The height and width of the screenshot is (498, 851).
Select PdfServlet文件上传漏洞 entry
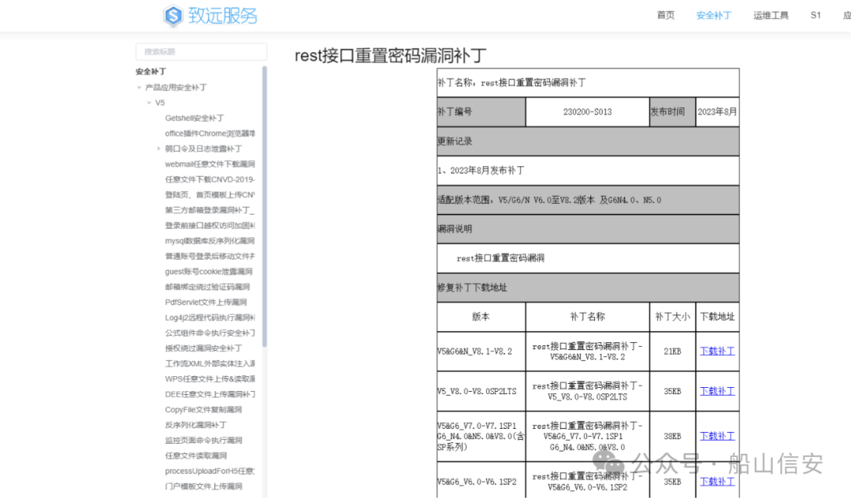tap(206, 302)
